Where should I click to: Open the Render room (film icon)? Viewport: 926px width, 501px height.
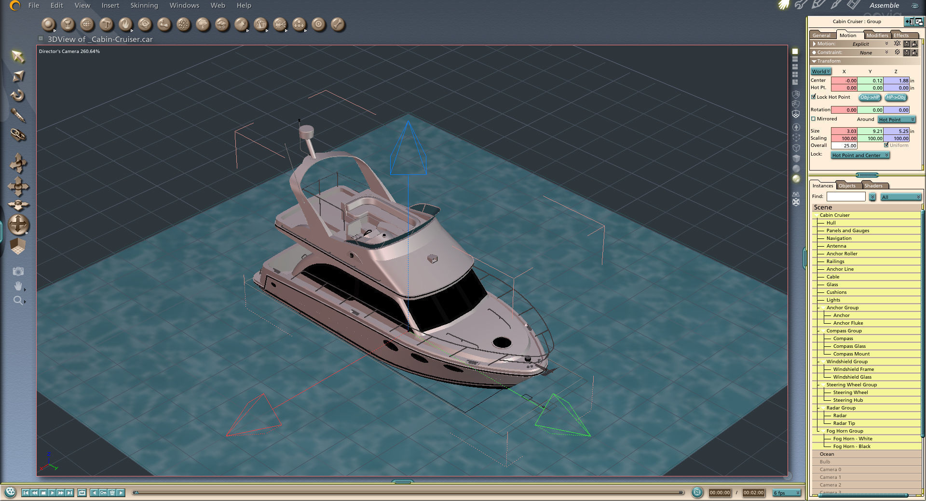point(853,5)
